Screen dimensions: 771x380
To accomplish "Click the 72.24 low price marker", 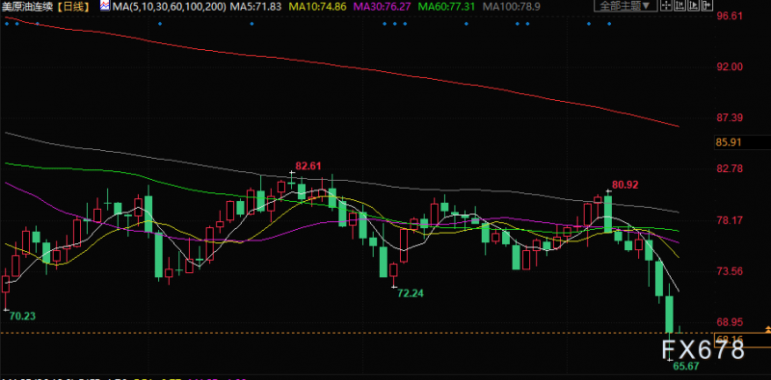I will [x=411, y=293].
